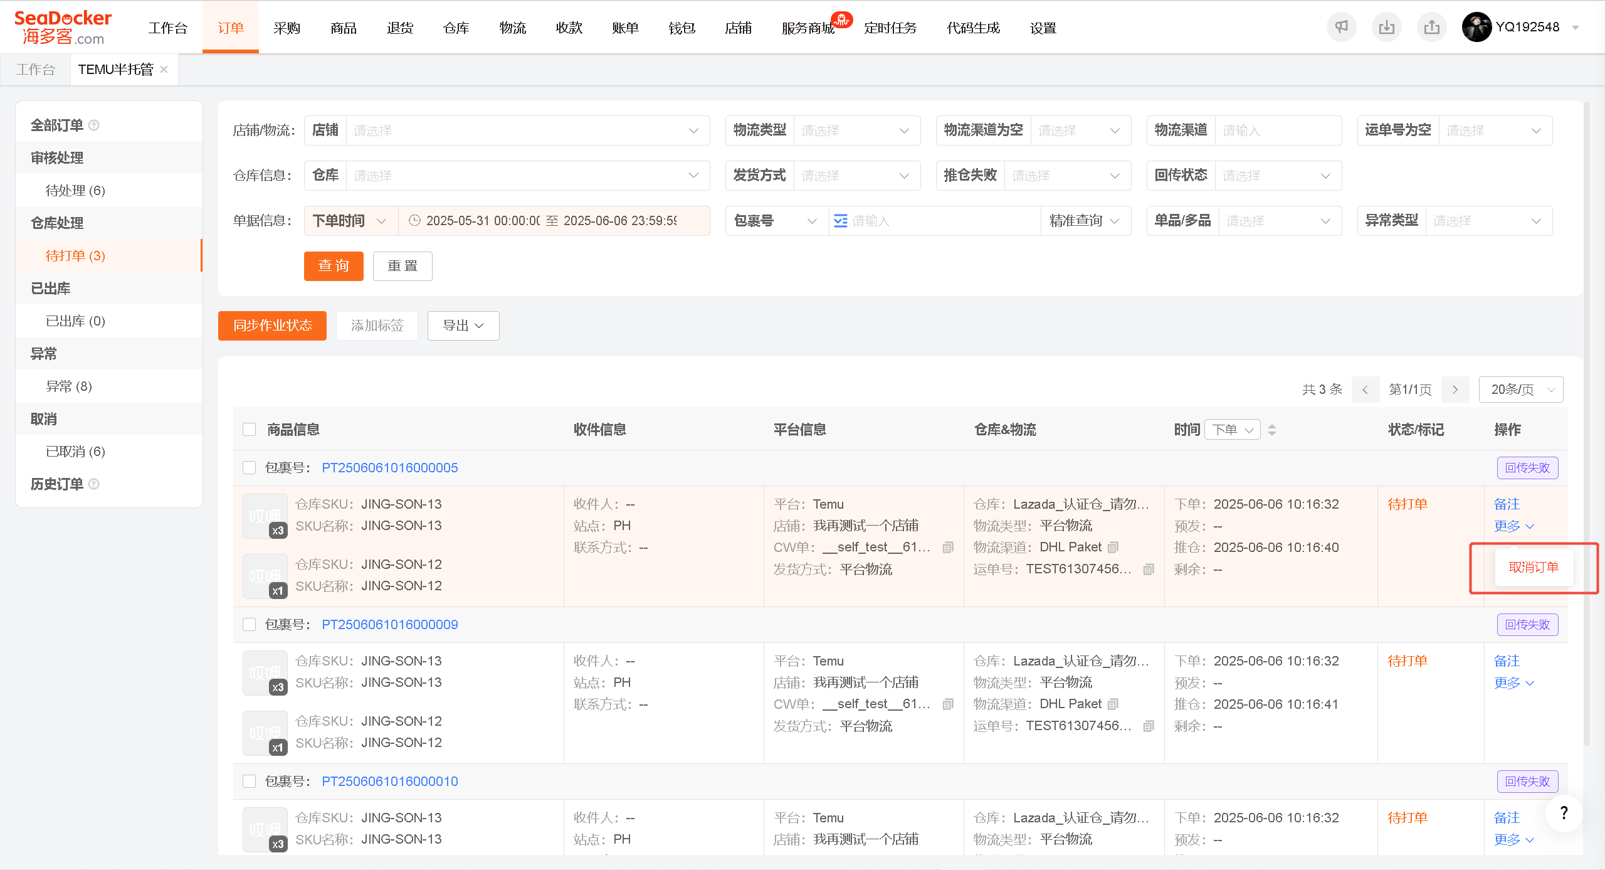The height and width of the screenshot is (870, 1605).
Task: Open the 导出 export dropdown
Action: [x=463, y=326]
